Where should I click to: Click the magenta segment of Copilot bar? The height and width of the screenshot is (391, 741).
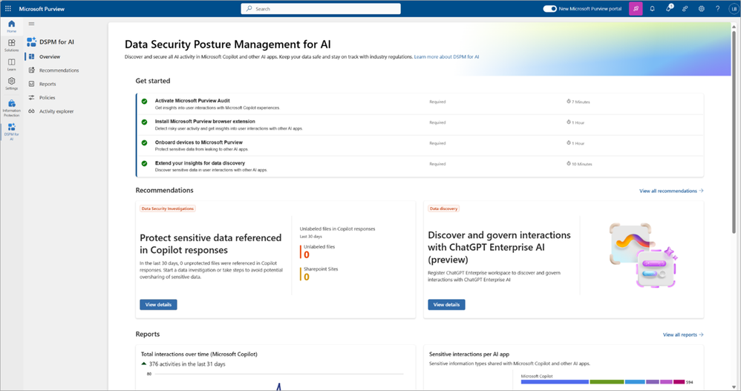coord(679,381)
